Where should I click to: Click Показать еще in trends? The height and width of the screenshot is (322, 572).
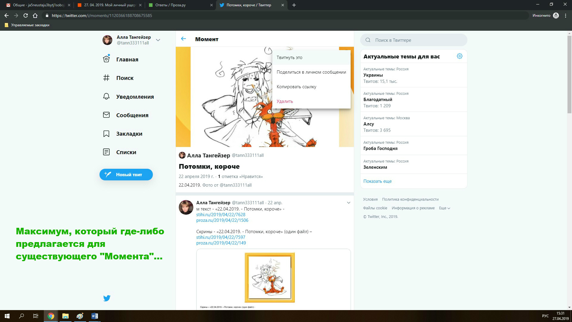tap(377, 181)
